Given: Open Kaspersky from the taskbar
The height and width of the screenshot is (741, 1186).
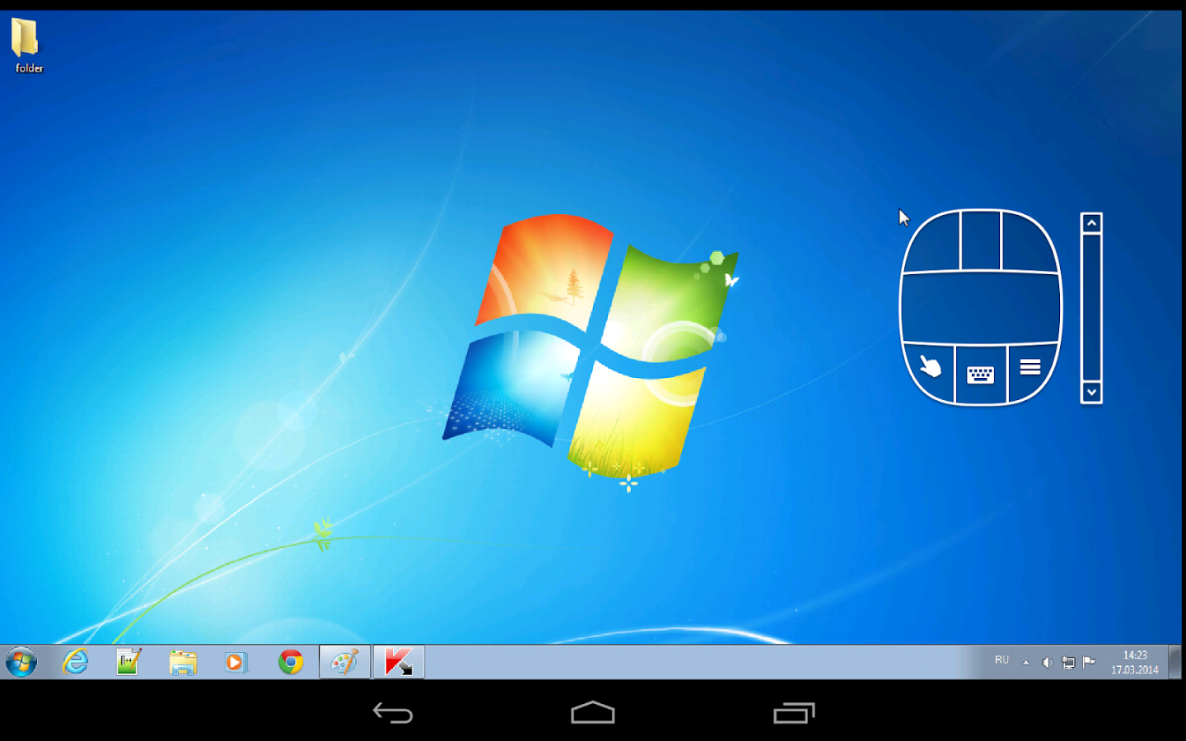Looking at the screenshot, I should [398, 661].
